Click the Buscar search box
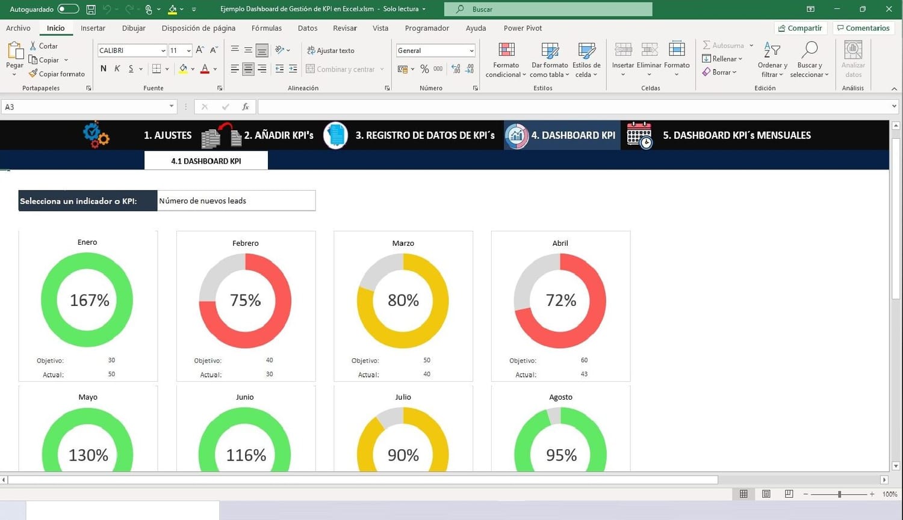This screenshot has width=903, height=520. pos(548,9)
